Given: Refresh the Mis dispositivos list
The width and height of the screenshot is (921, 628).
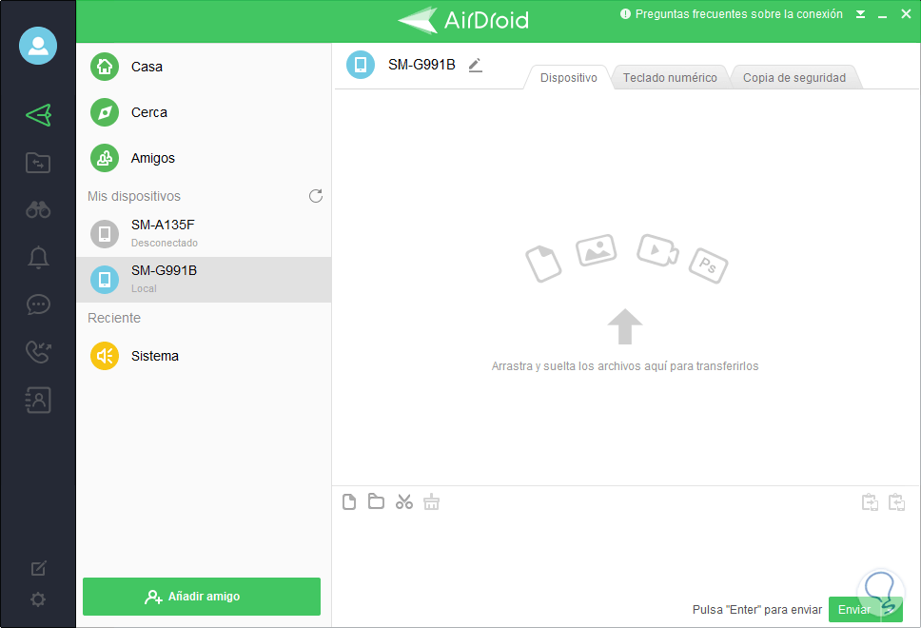Looking at the screenshot, I should [x=316, y=196].
